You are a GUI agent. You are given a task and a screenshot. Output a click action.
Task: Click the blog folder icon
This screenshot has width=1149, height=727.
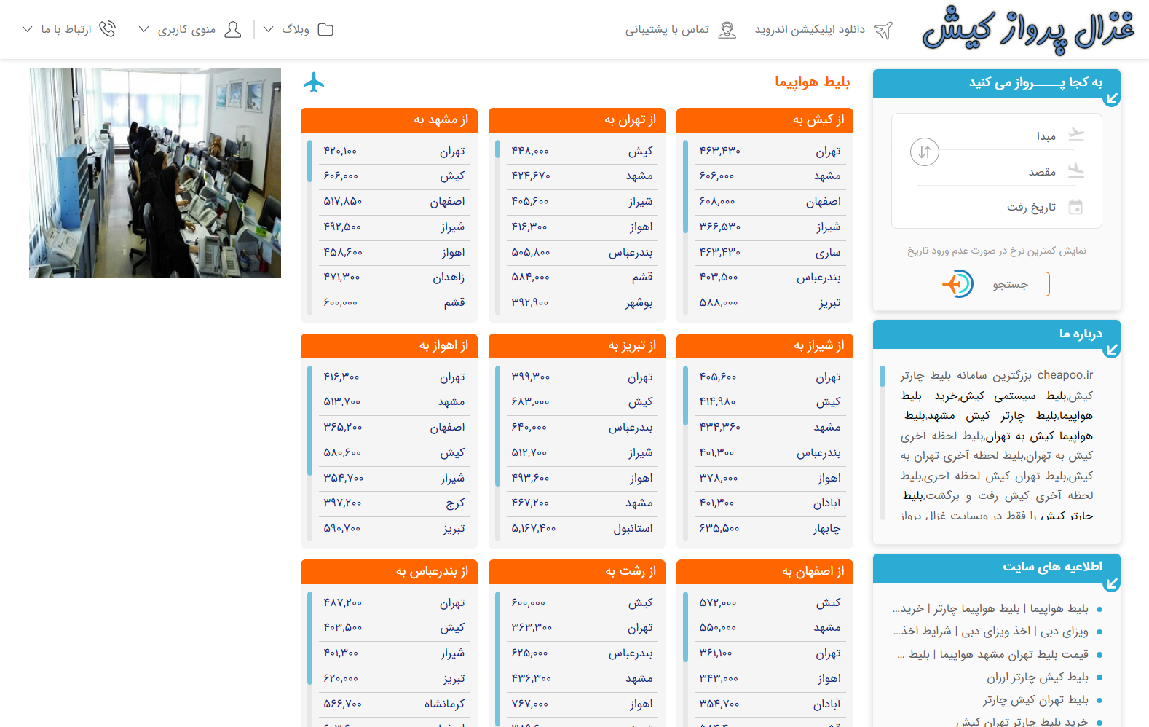pos(325,30)
